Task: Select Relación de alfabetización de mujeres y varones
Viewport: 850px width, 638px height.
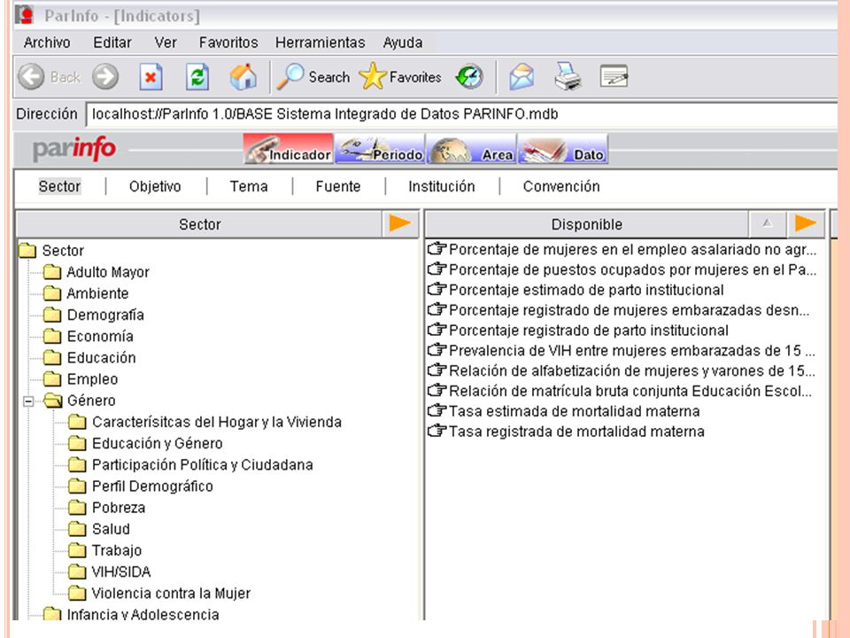Action: 632,370
